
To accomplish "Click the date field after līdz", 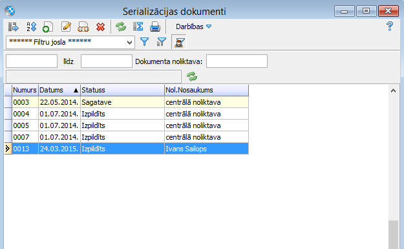I will [x=107, y=61].
